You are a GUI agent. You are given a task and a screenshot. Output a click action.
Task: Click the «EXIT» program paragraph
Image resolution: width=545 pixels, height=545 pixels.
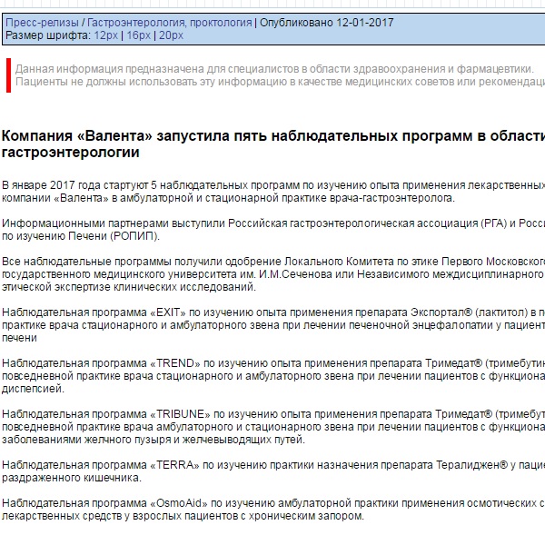pos(273,325)
